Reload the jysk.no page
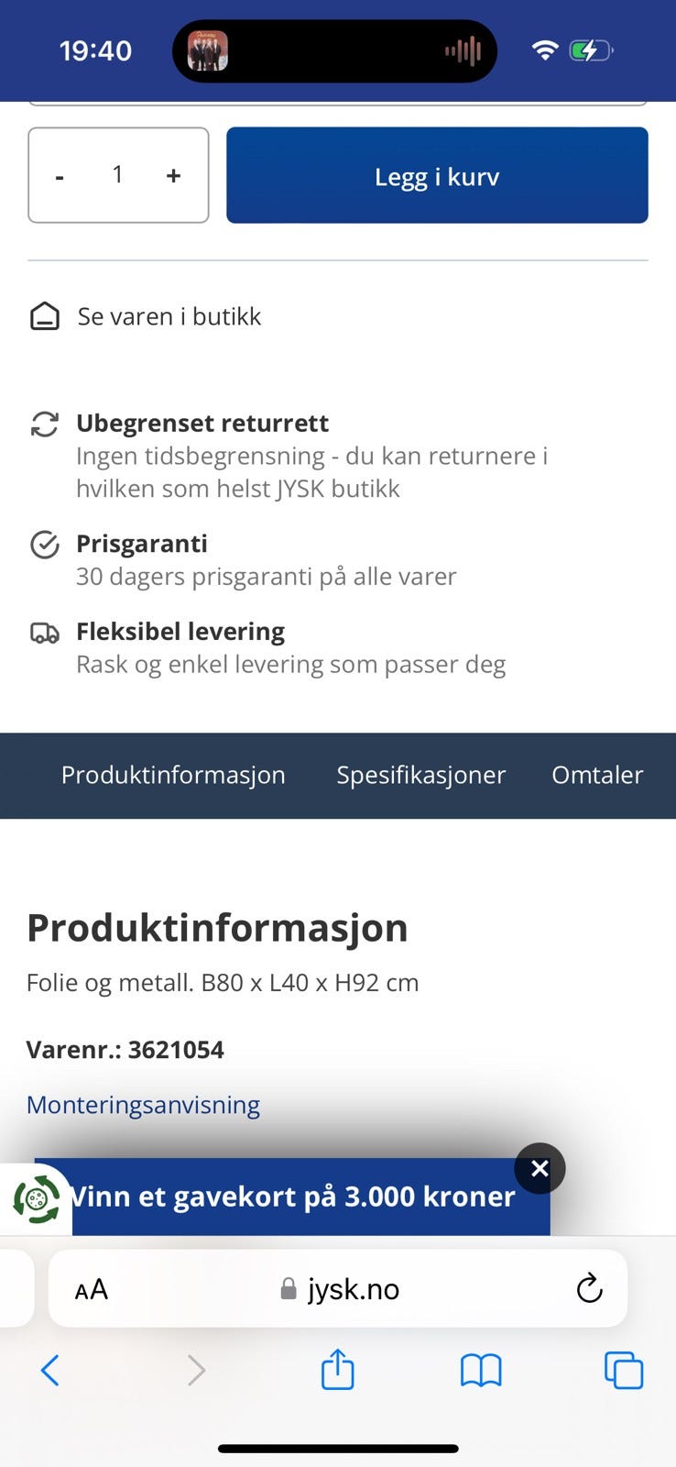Viewport: 676px width, 1467px height. [589, 1288]
